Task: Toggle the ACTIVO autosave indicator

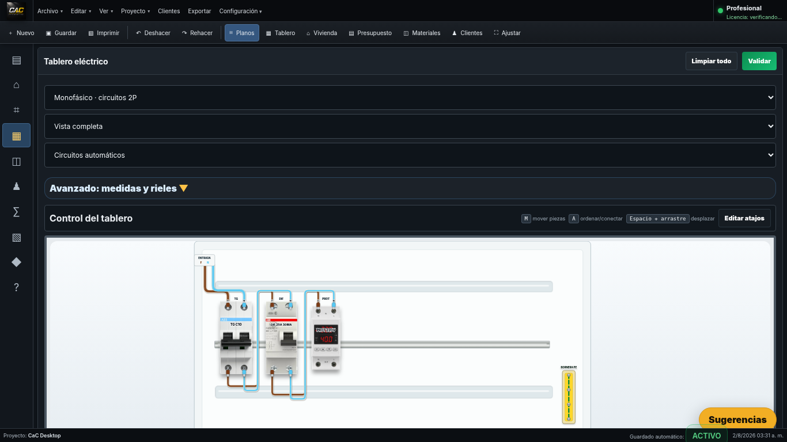Action: click(x=706, y=436)
